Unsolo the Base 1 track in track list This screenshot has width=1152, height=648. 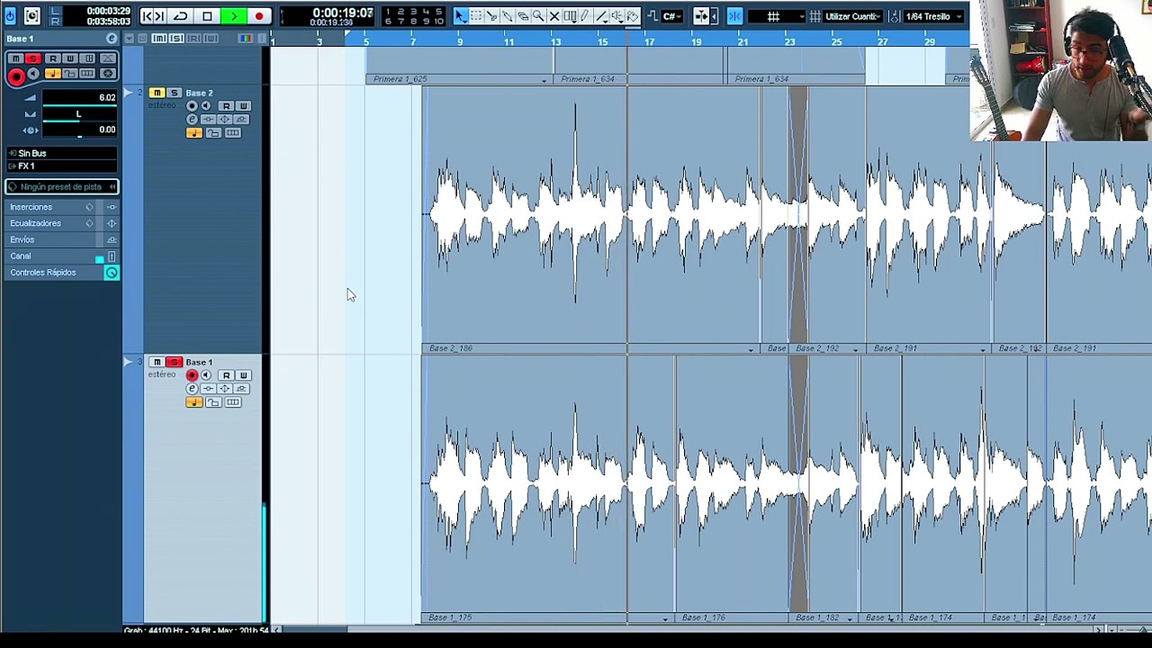point(174,362)
